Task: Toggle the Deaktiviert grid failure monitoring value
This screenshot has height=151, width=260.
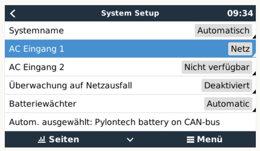Action: [227, 86]
